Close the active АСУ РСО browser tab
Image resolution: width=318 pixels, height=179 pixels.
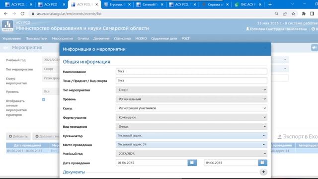click(97, 4)
